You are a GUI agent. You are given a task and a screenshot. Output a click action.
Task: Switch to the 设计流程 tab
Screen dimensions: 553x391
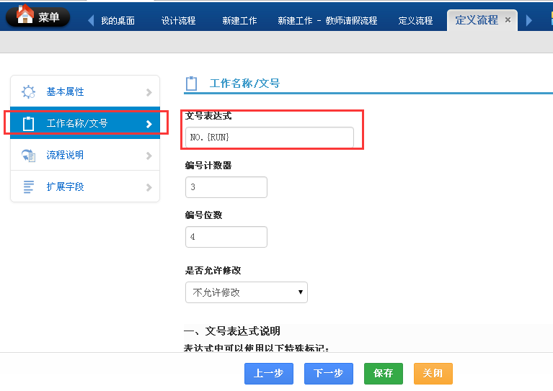coord(178,20)
